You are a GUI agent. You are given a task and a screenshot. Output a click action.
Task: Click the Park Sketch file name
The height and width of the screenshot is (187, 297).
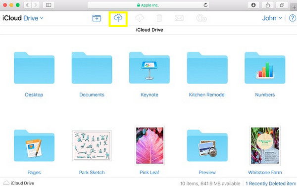click(92, 173)
